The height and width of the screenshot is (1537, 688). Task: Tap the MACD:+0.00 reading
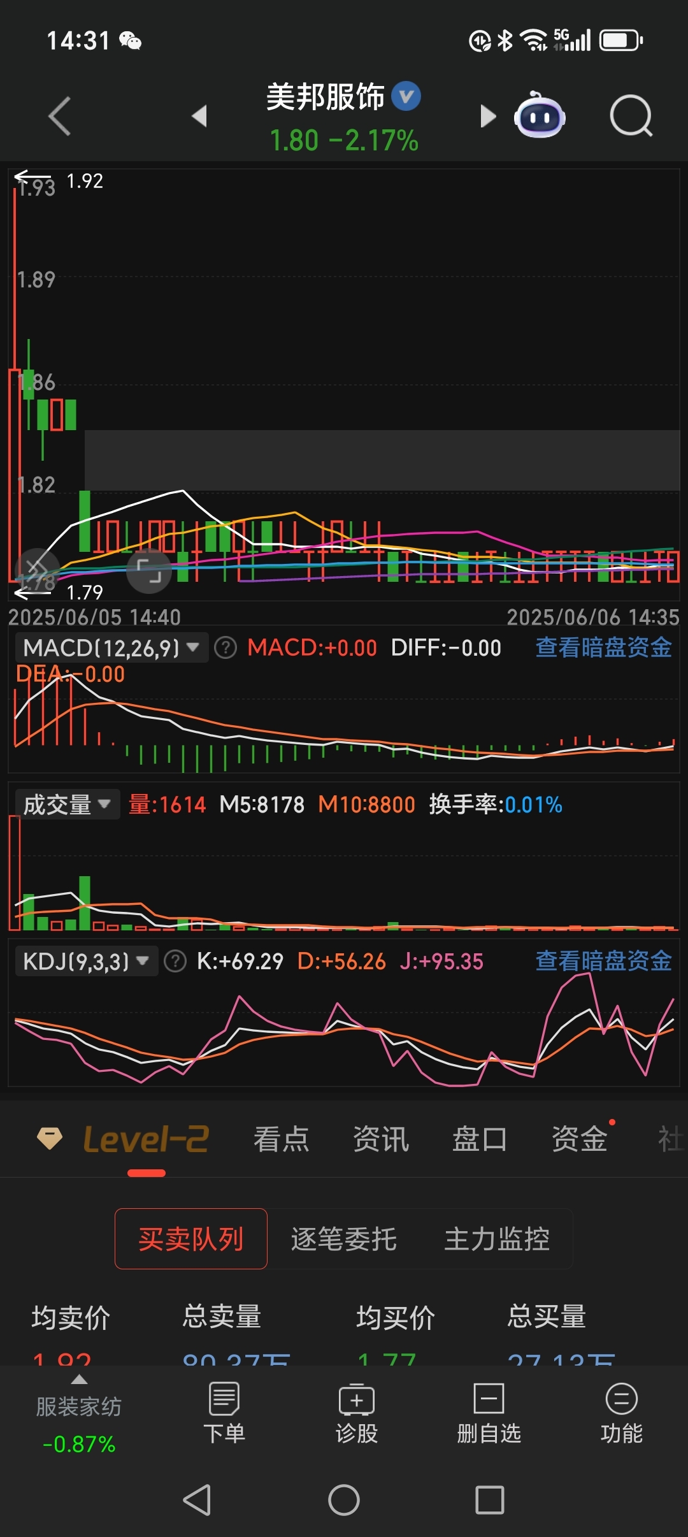312,648
